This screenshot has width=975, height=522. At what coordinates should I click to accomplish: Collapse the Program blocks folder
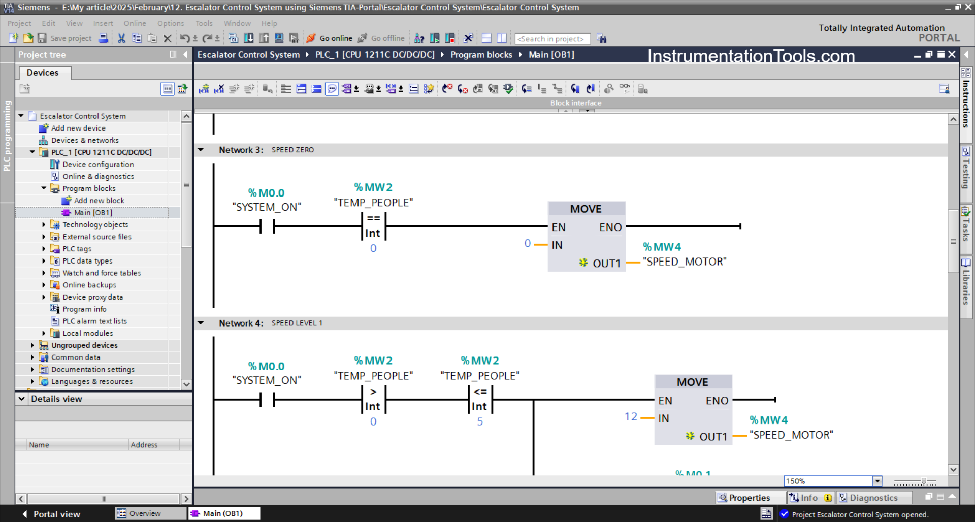[x=44, y=188]
